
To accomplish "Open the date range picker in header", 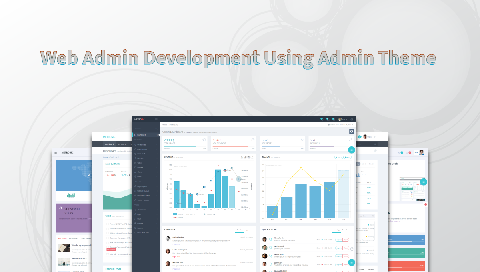I will tap(340, 125).
